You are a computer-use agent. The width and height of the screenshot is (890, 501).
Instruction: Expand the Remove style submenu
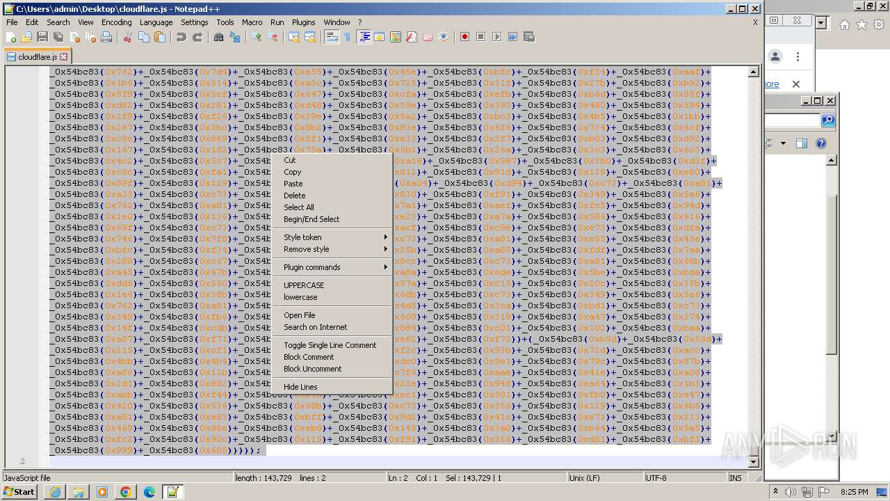332,249
